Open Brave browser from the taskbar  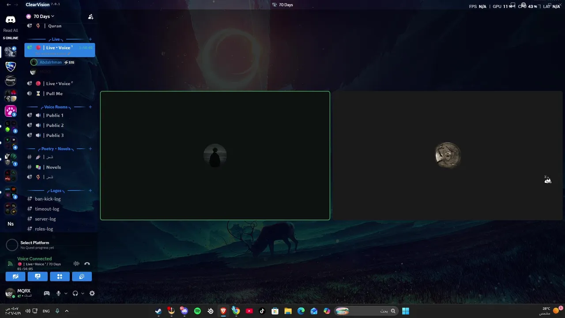click(223, 311)
